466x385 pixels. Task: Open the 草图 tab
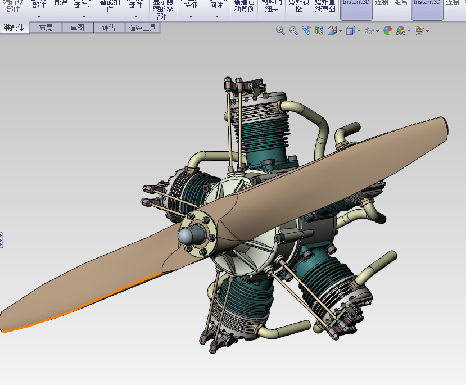tap(77, 28)
